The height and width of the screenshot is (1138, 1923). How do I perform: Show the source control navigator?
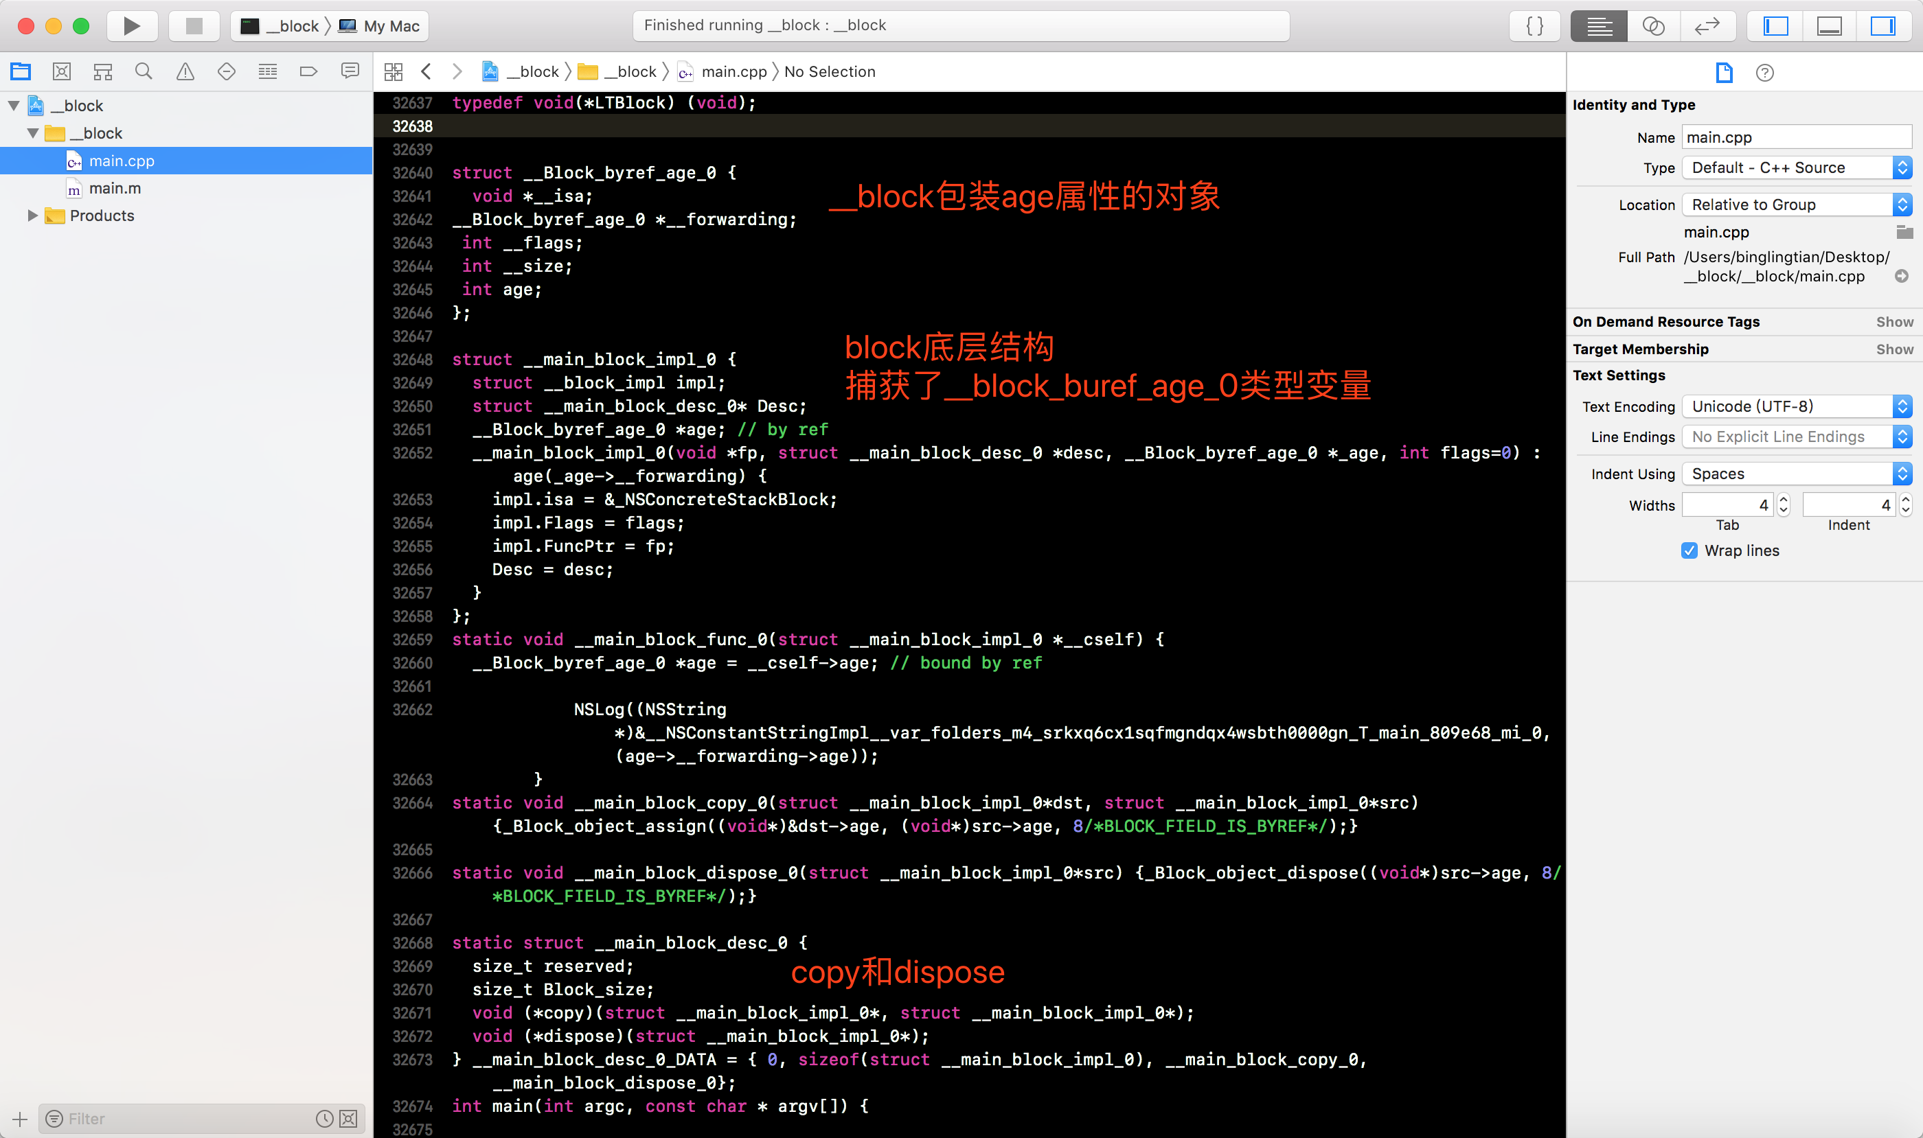(61, 72)
